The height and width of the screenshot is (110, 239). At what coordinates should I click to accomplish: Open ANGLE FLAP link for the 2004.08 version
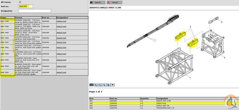(62, 21)
